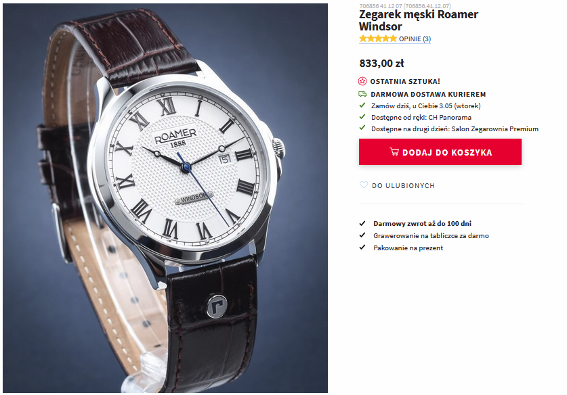Click the black checkmark beside Pakowanie na prezent

click(x=362, y=248)
